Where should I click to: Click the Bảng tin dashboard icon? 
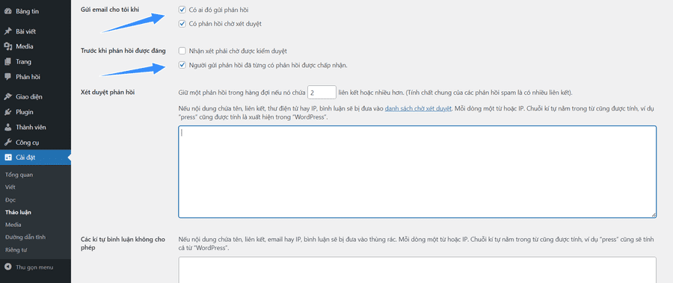pos(7,12)
